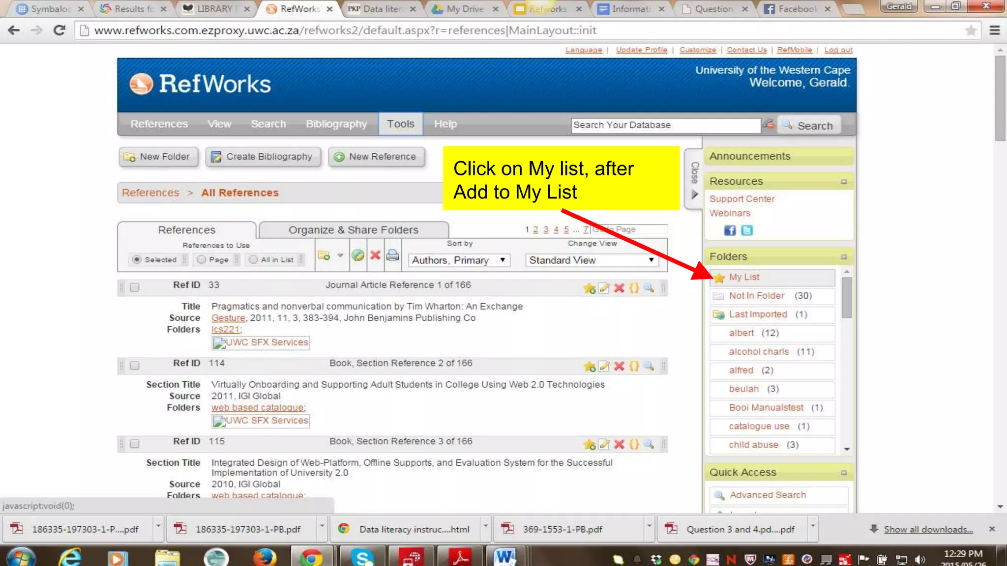1007x566 pixels.
Task: Click the Create Bibliography button
Action: pyautogui.click(x=263, y=157)
